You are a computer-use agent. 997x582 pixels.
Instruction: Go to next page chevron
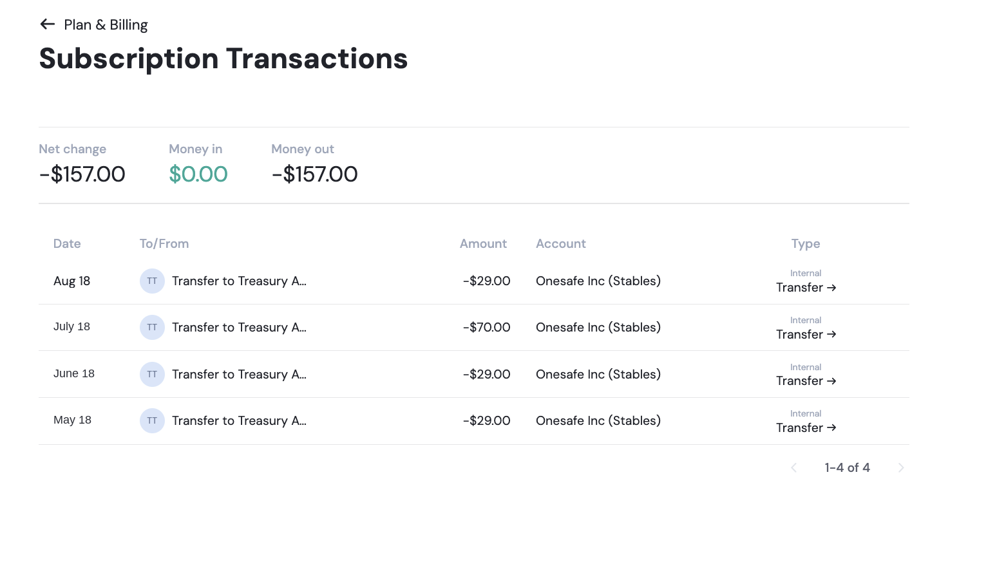[x=901, y=467]
